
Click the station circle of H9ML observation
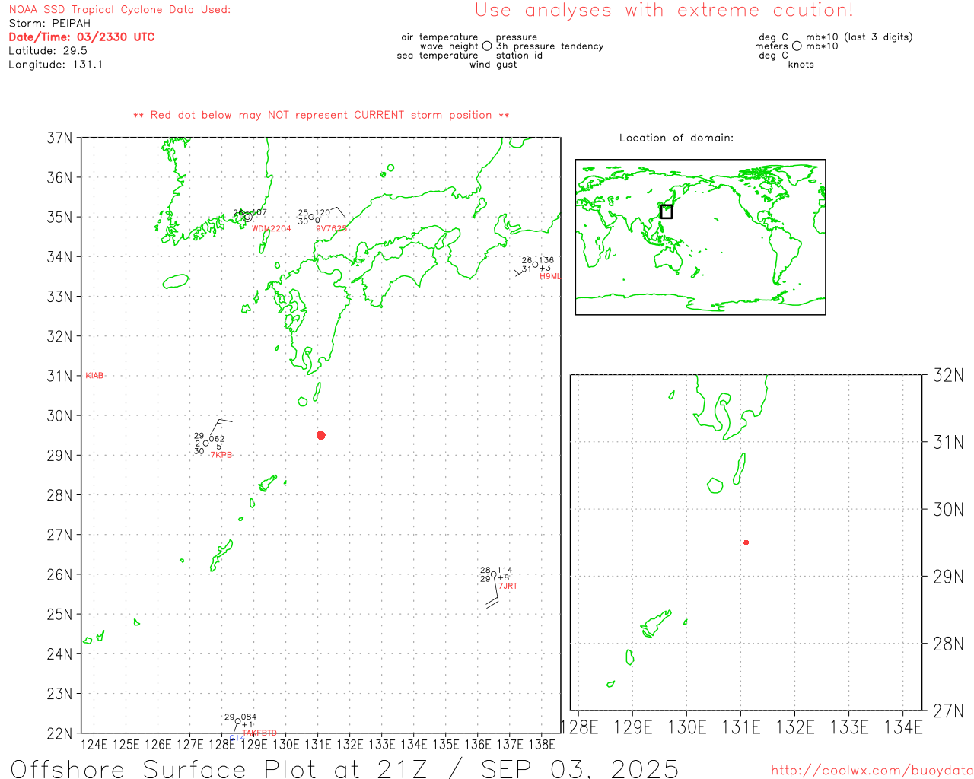coord(535,265)
